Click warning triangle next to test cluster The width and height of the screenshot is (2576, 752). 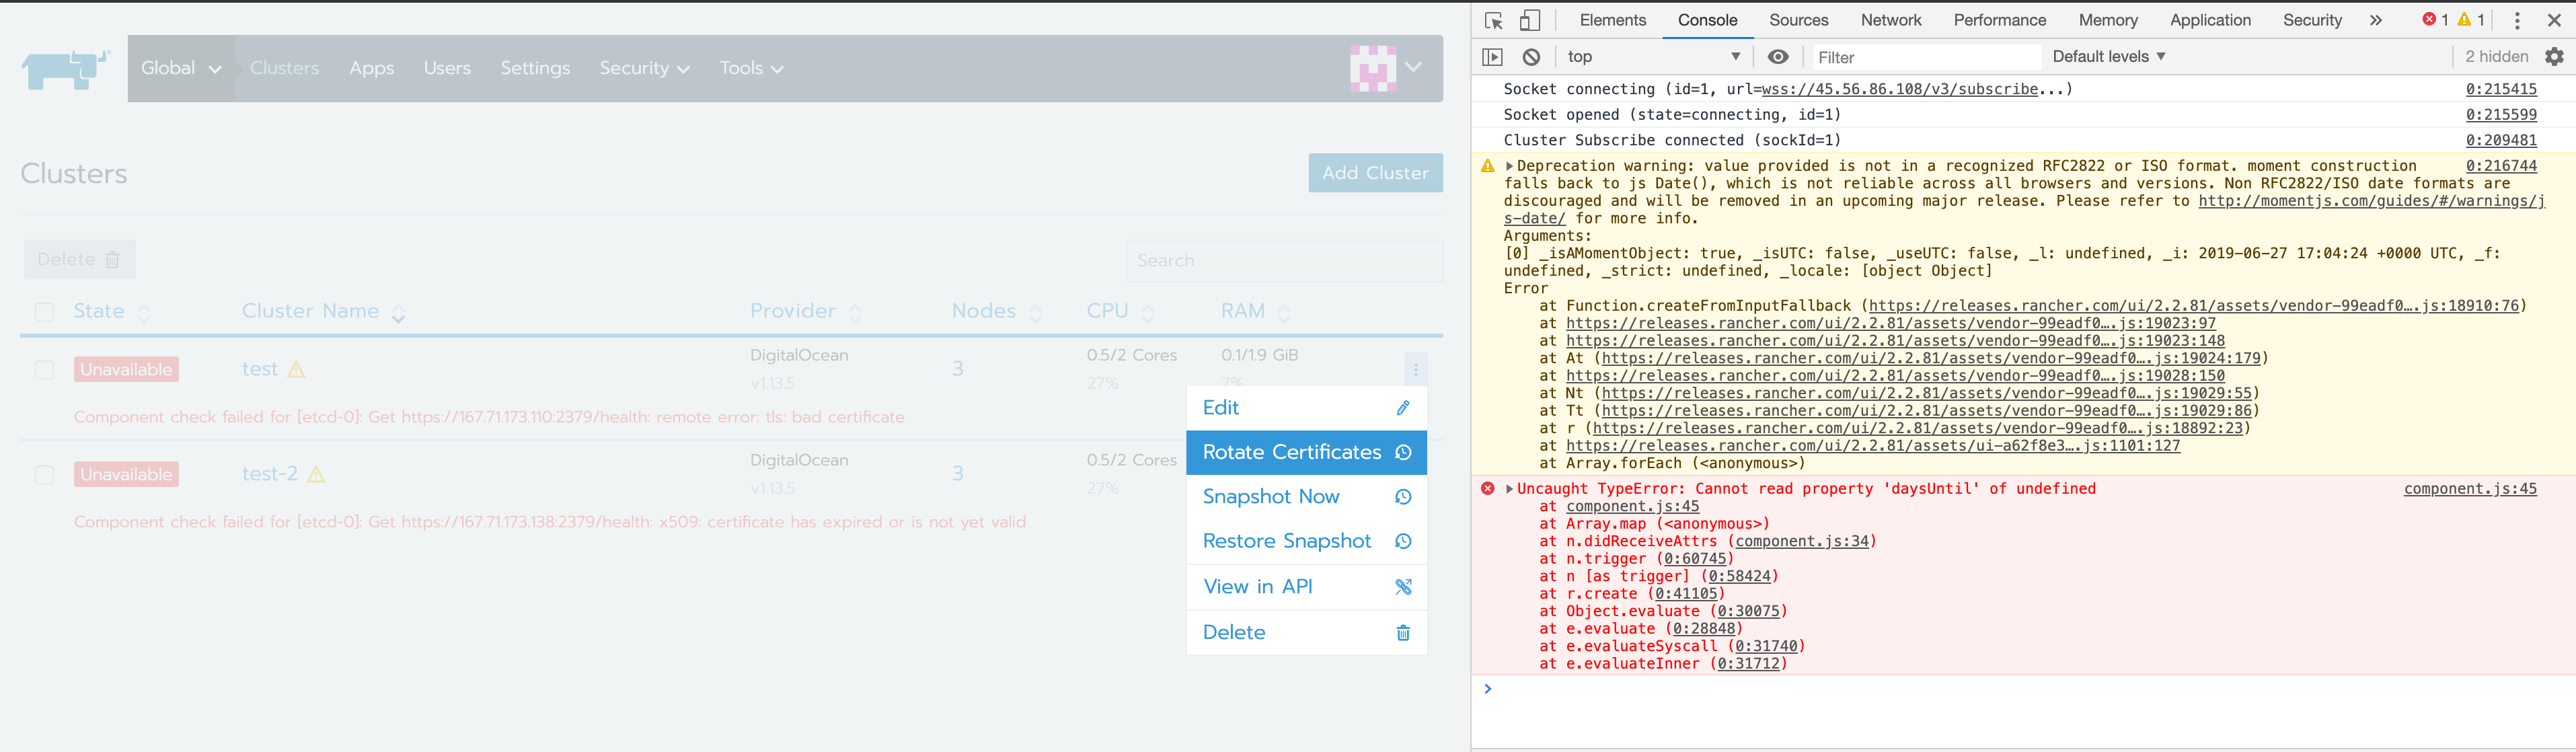(x=296, y=369)
